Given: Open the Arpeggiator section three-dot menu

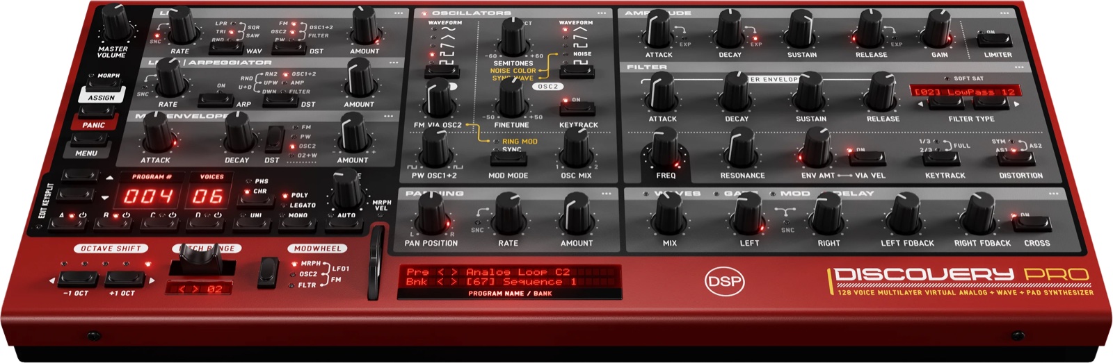Looking at the screenshot, I should (x=394, y=62).
